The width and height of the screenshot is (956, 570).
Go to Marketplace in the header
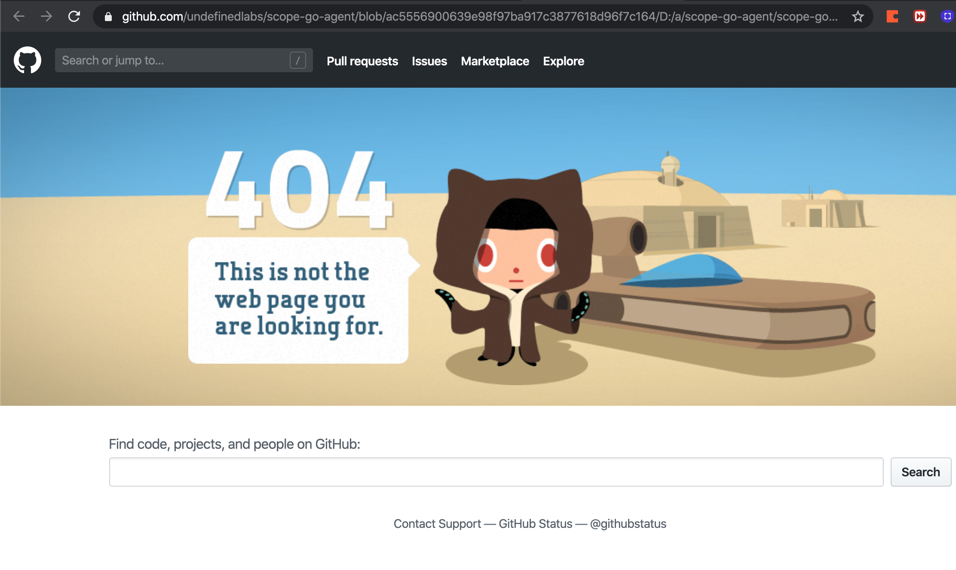495,61
